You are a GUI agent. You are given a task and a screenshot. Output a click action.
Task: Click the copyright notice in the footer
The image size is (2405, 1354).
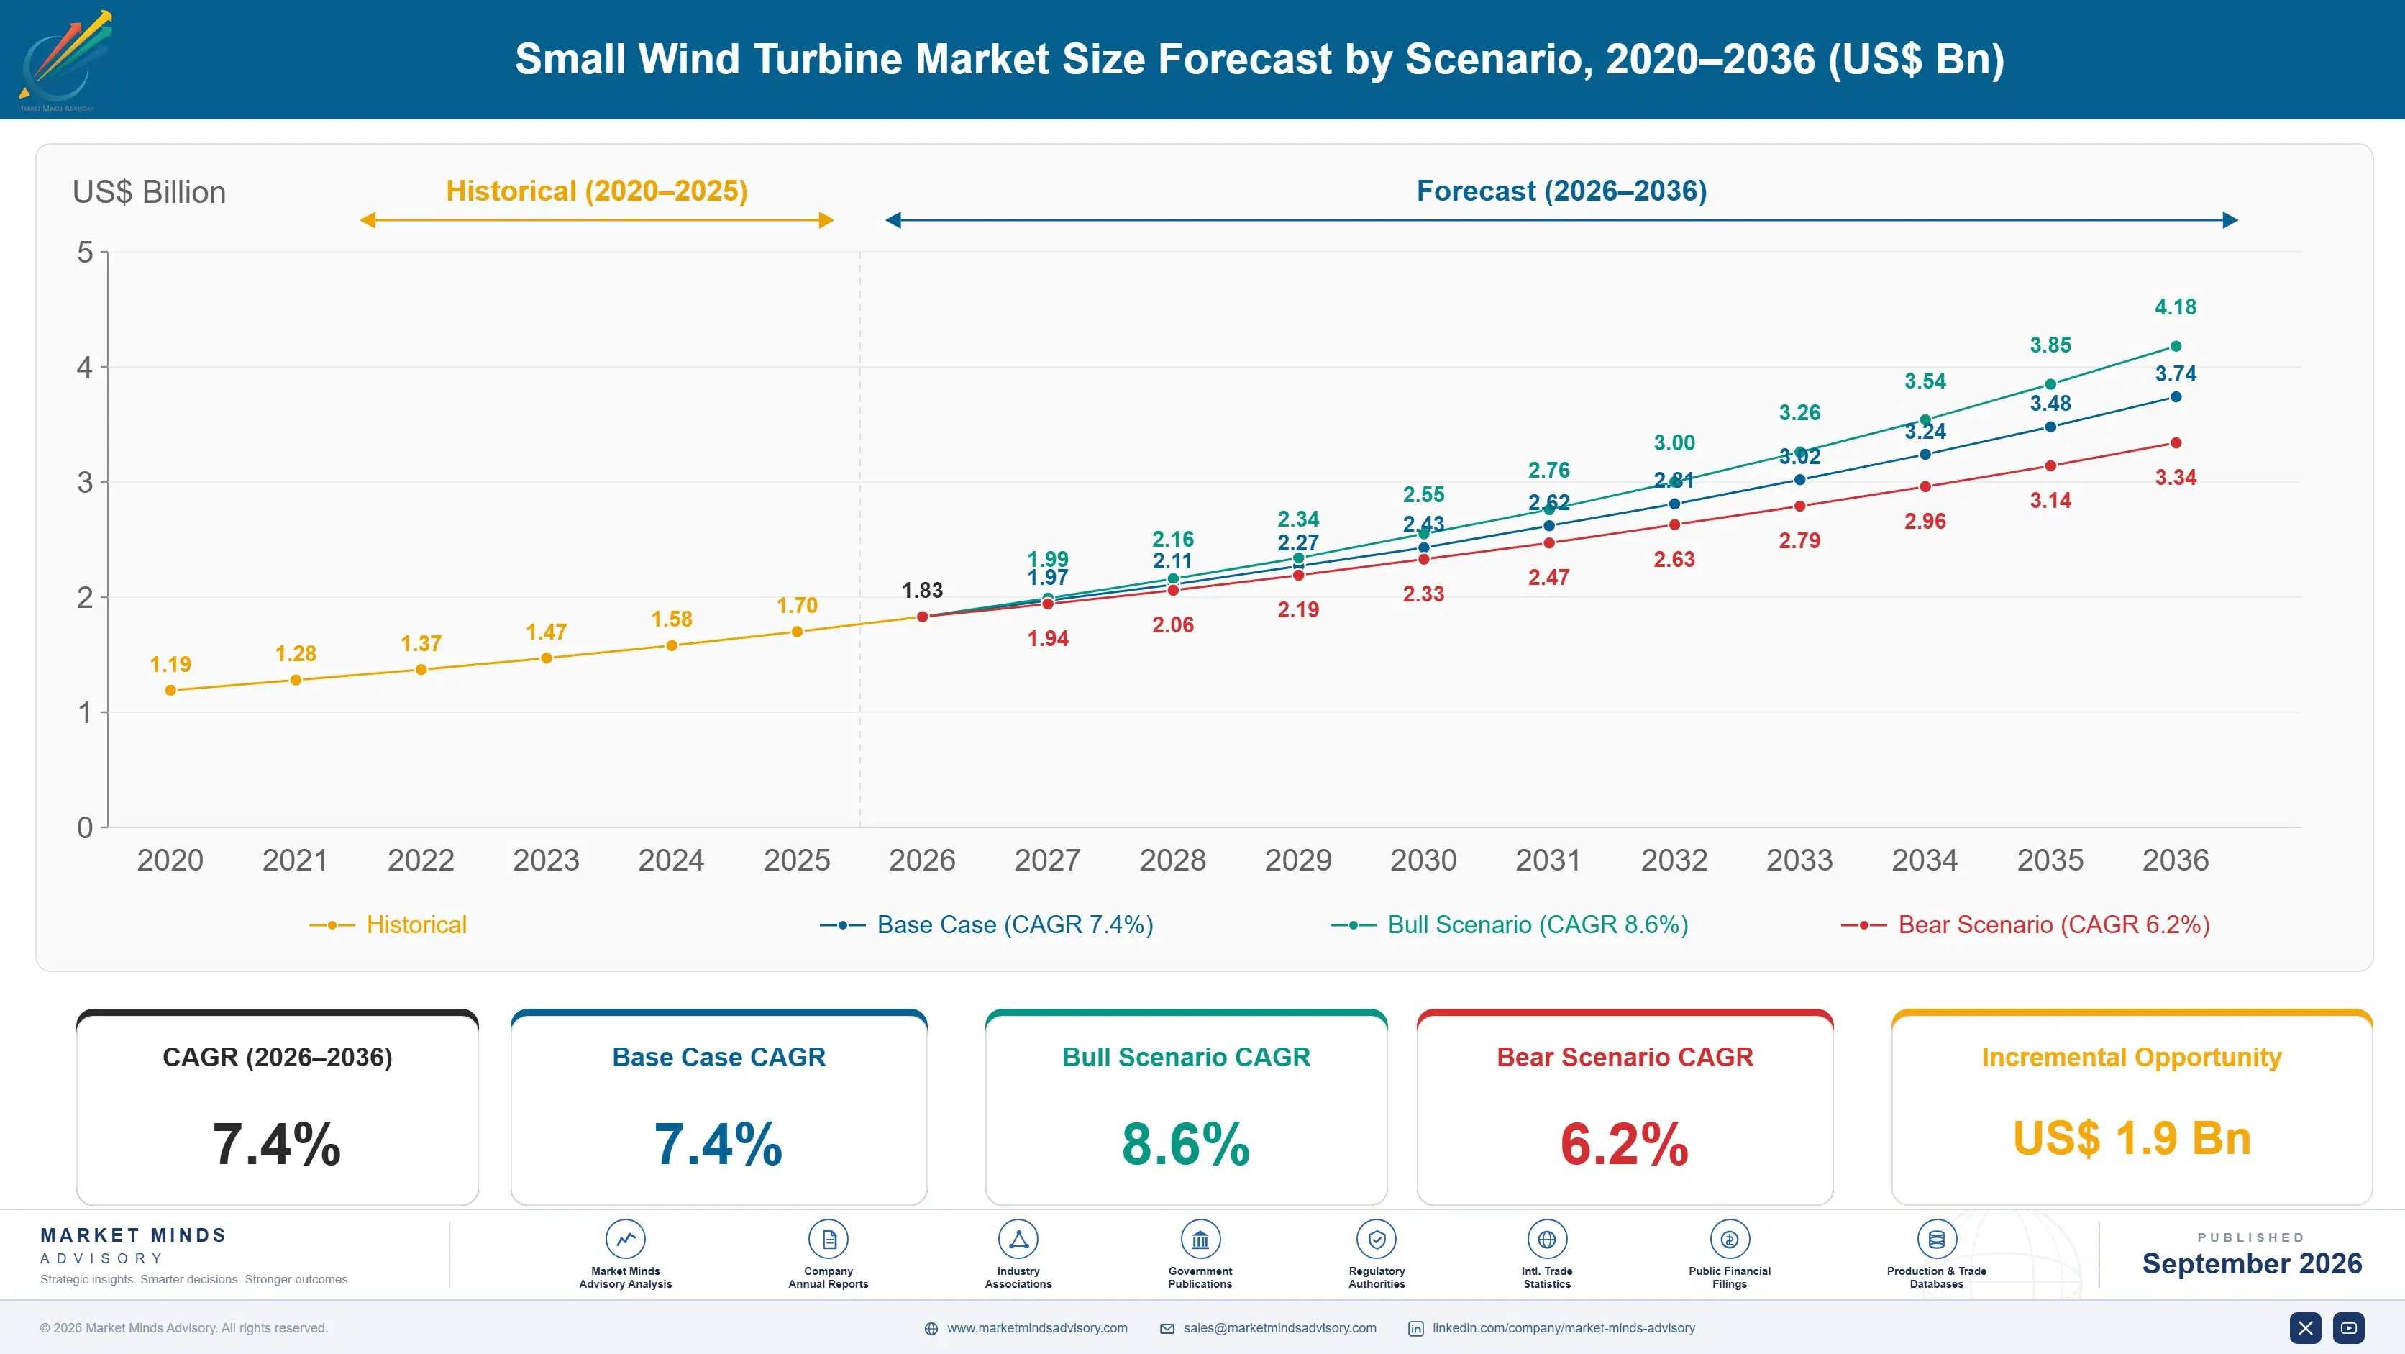[184, 1328]
